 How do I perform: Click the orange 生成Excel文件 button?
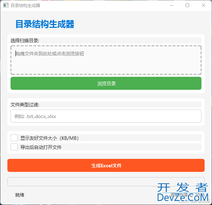tap(106, 165)
